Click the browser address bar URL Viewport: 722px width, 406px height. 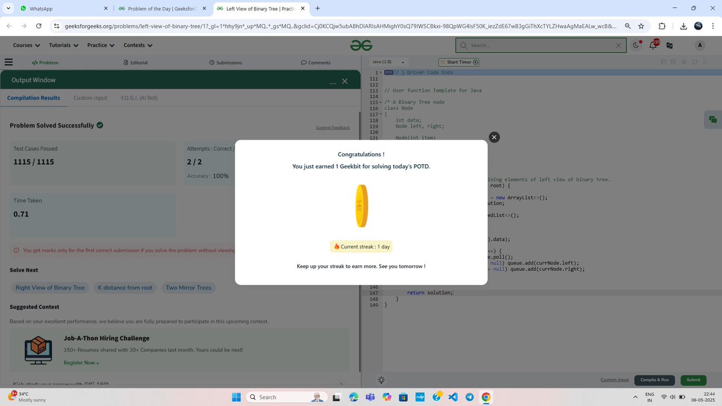[340, 26]
